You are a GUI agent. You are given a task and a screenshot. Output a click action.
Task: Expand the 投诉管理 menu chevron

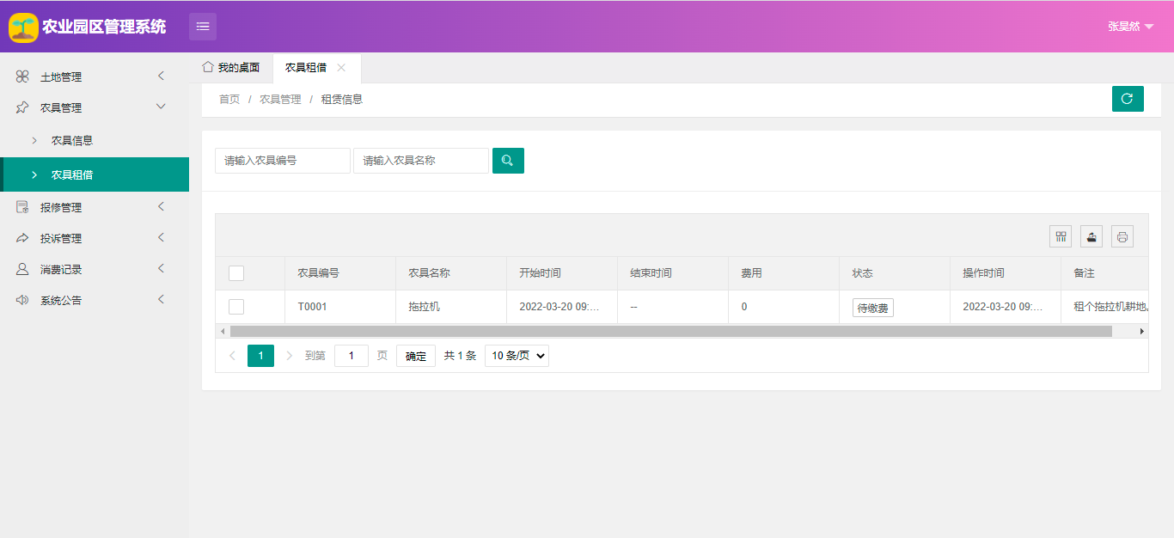(x=161, y=238)
